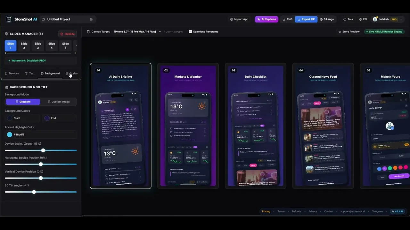Export slide as PNG
This screenshot has height=230, width=410.
[287, 19]
